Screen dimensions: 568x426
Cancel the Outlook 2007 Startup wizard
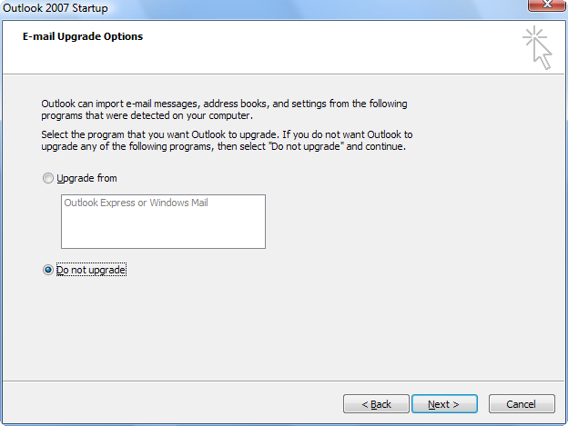coord(522,403)
